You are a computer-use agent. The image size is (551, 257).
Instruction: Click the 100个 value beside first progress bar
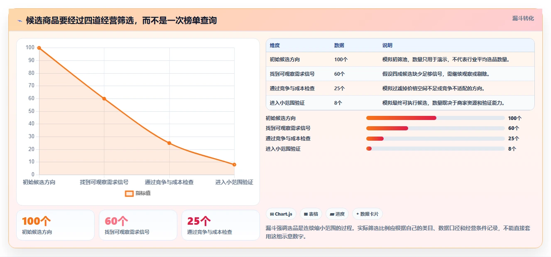(x=515, y=118)
